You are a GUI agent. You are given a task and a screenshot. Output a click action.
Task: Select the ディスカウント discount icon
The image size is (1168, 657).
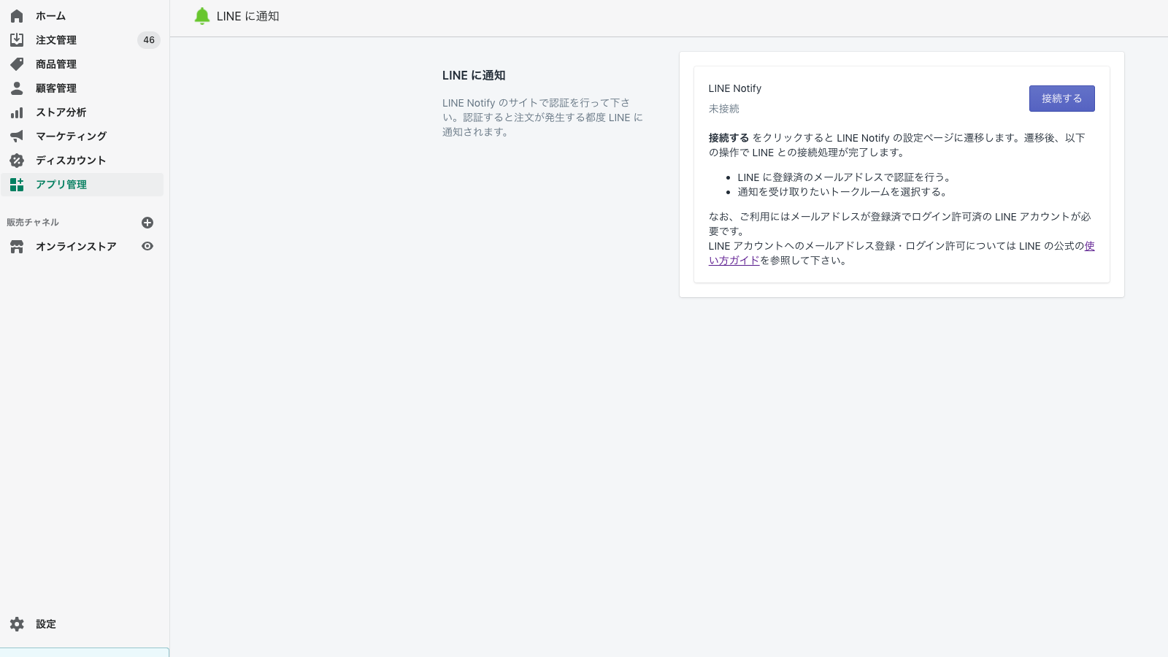pos(16,161)
